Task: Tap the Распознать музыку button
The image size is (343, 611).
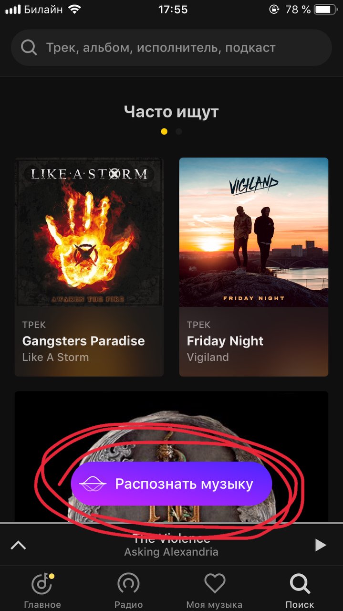Action: tap(171, 484)
